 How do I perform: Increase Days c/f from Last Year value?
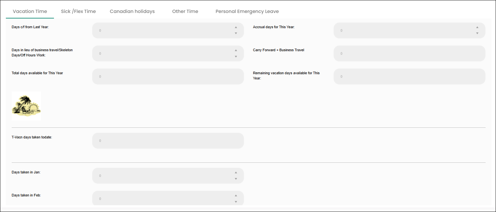[x=236, y=28]
